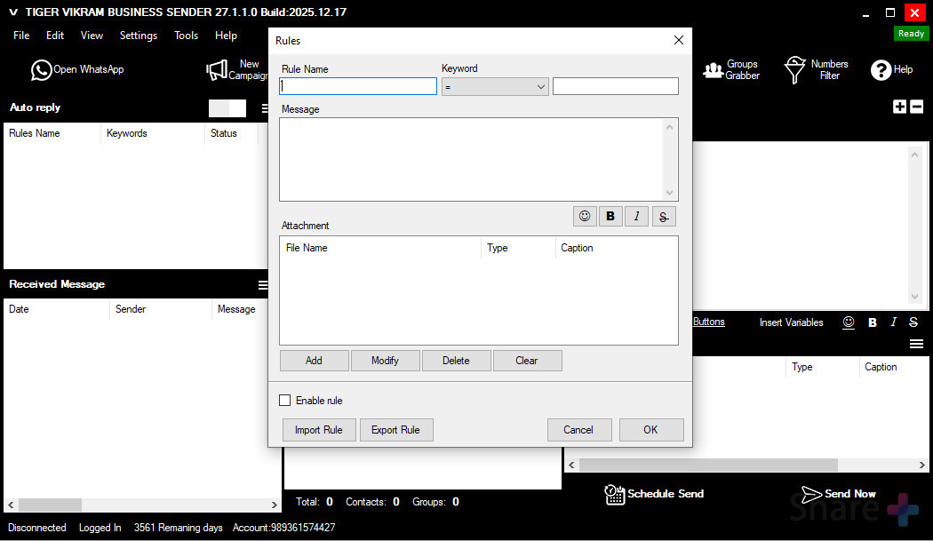The image size is (933, 541).
Task: Click the Modify attachment button
Action: point(385,361)
